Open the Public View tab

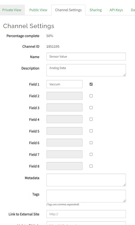click(x=38, y=10)
